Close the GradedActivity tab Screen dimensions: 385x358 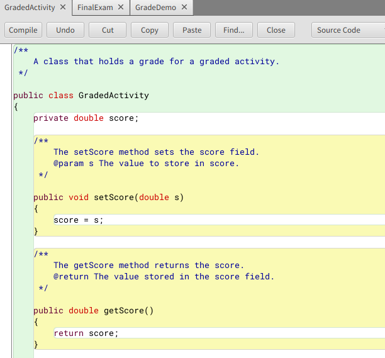point(63,7)
